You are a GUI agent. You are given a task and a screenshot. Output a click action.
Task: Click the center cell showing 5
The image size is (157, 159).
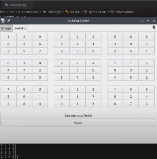click(x=78, y=70)
